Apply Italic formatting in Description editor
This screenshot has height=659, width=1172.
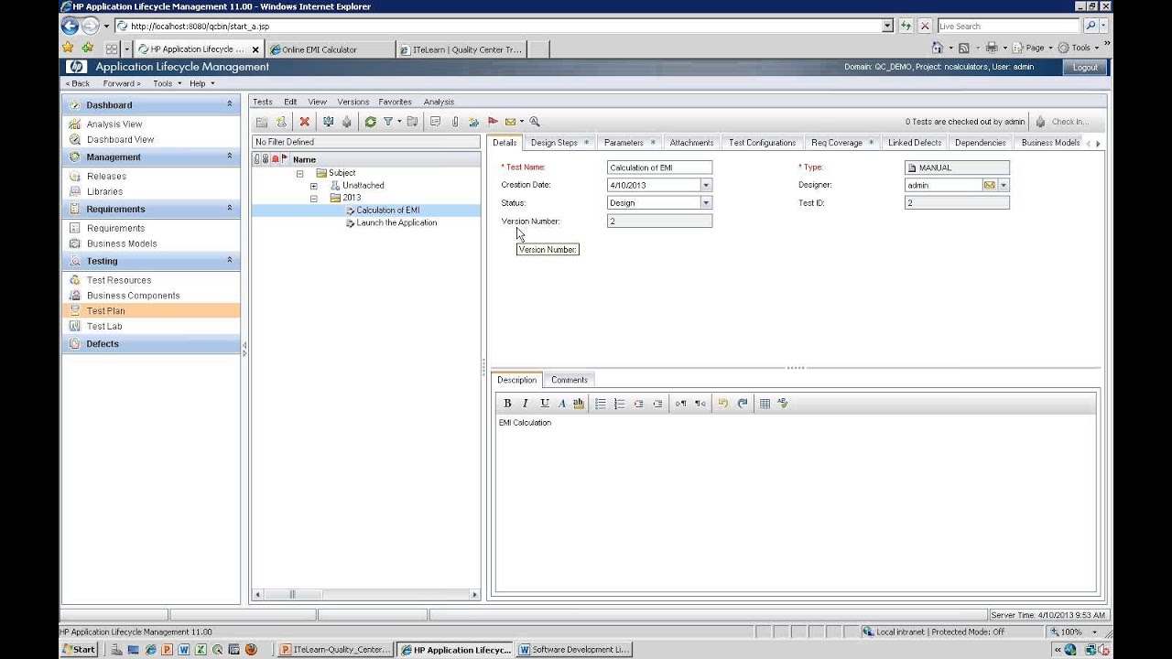tap(526, 403)
